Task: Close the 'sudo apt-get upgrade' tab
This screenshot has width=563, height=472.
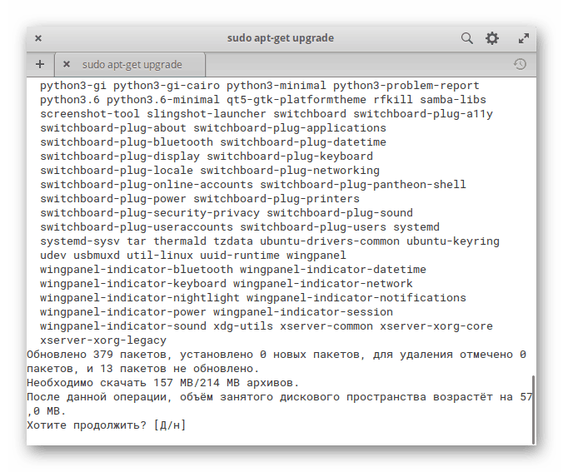Action: pos(67,64)
